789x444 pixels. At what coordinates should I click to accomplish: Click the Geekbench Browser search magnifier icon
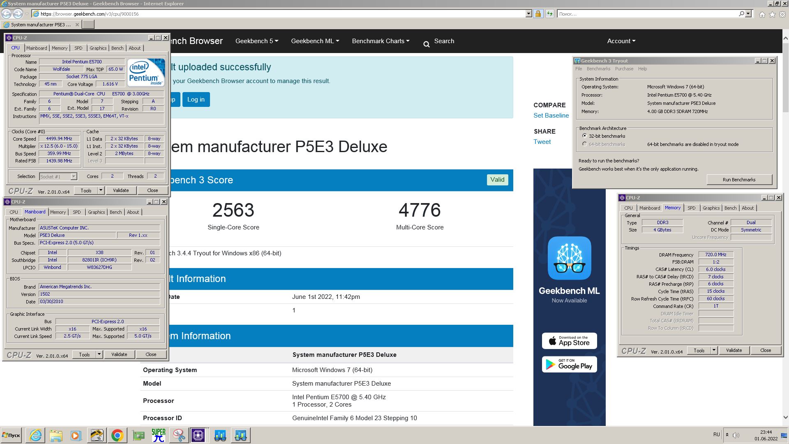click(x=427, y=44)
